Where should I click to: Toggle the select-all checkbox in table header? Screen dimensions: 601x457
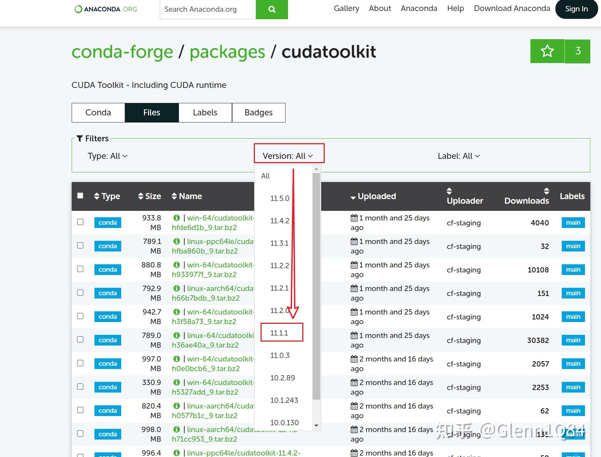point(80,196)
